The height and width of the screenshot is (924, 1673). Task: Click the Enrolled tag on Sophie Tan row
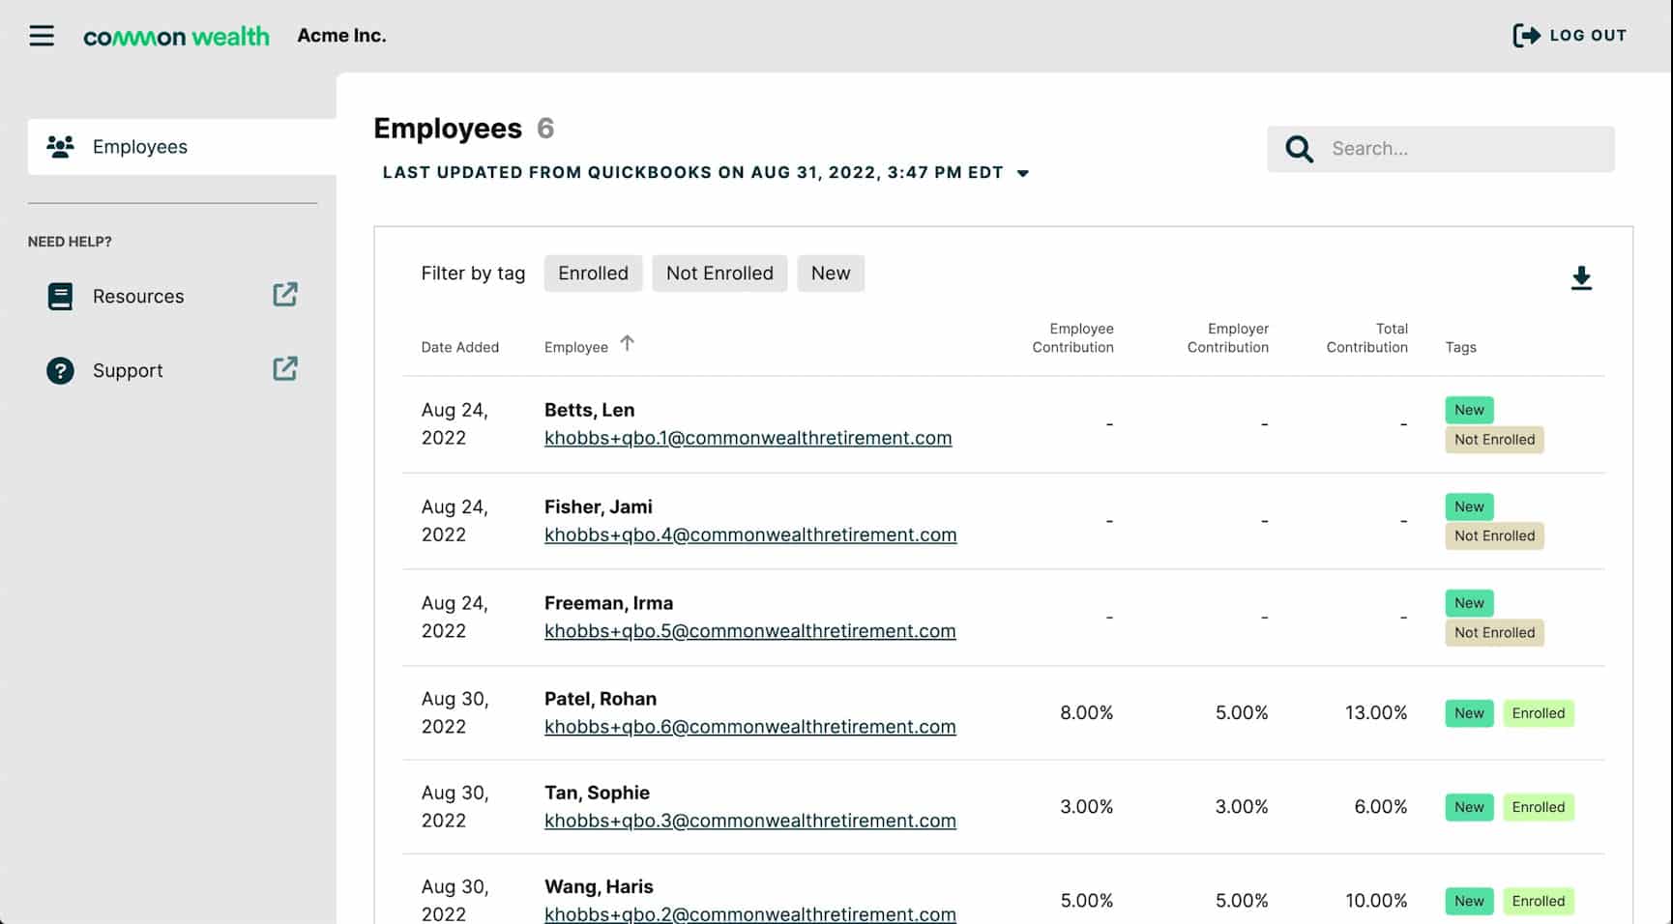(x=1539, y=807)
